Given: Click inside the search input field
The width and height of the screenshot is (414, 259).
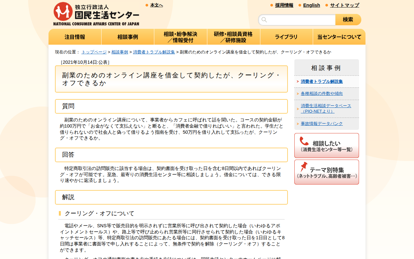Looking at the screenshot, I should [298, 19].
